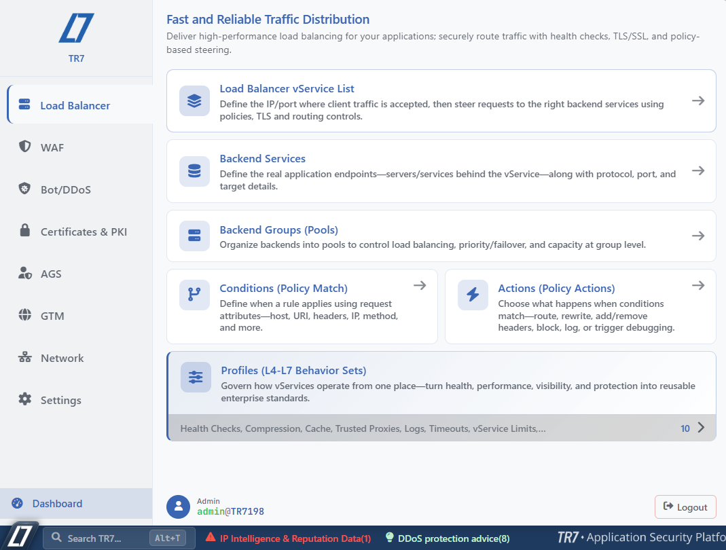Screen dimensions: 726x550
Task: Click the Certificates & PKI lock icon
Action: tap(25, 230)
